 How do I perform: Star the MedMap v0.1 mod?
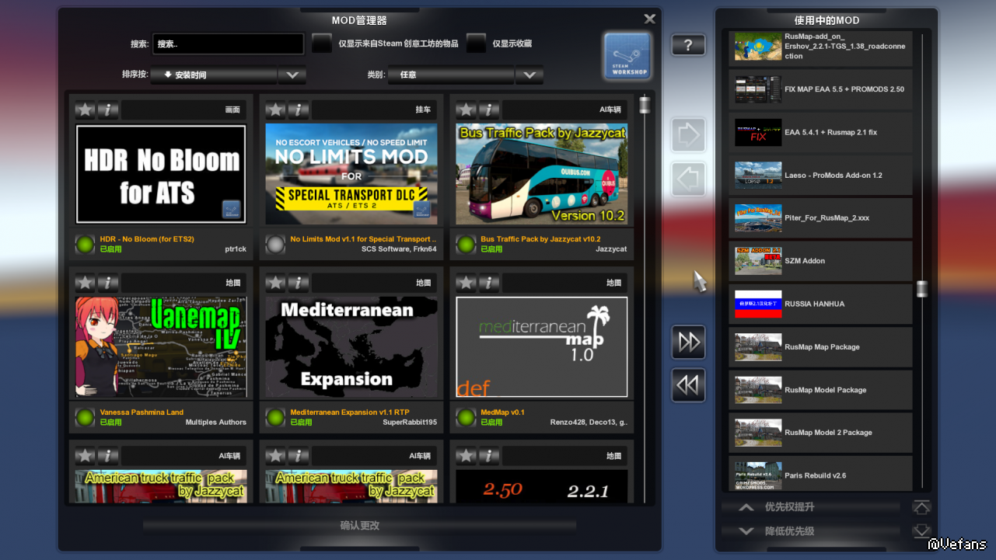point(467,283)
